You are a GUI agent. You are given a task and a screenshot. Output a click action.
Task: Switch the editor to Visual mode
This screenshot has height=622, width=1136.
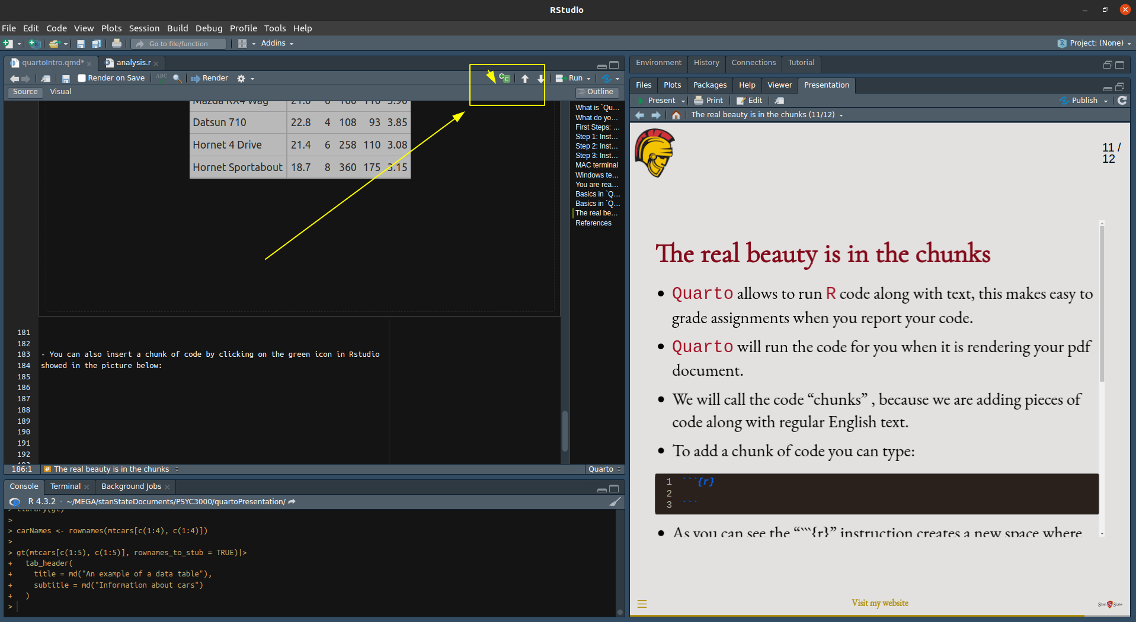(60, 92)
